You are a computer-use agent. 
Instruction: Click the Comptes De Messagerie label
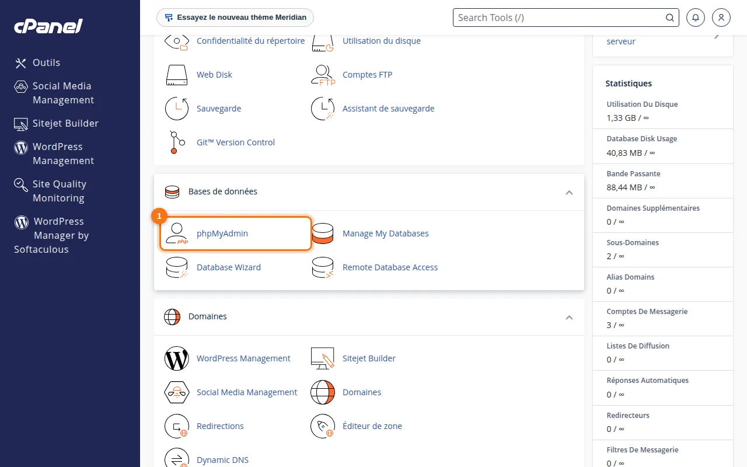coord(647,311)
